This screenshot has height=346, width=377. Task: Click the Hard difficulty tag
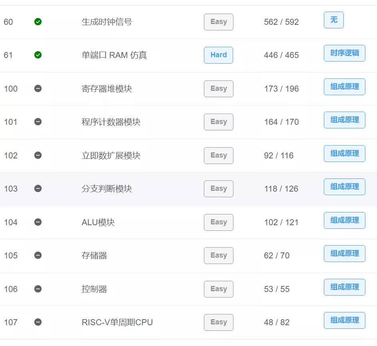[x=218, y=55]
